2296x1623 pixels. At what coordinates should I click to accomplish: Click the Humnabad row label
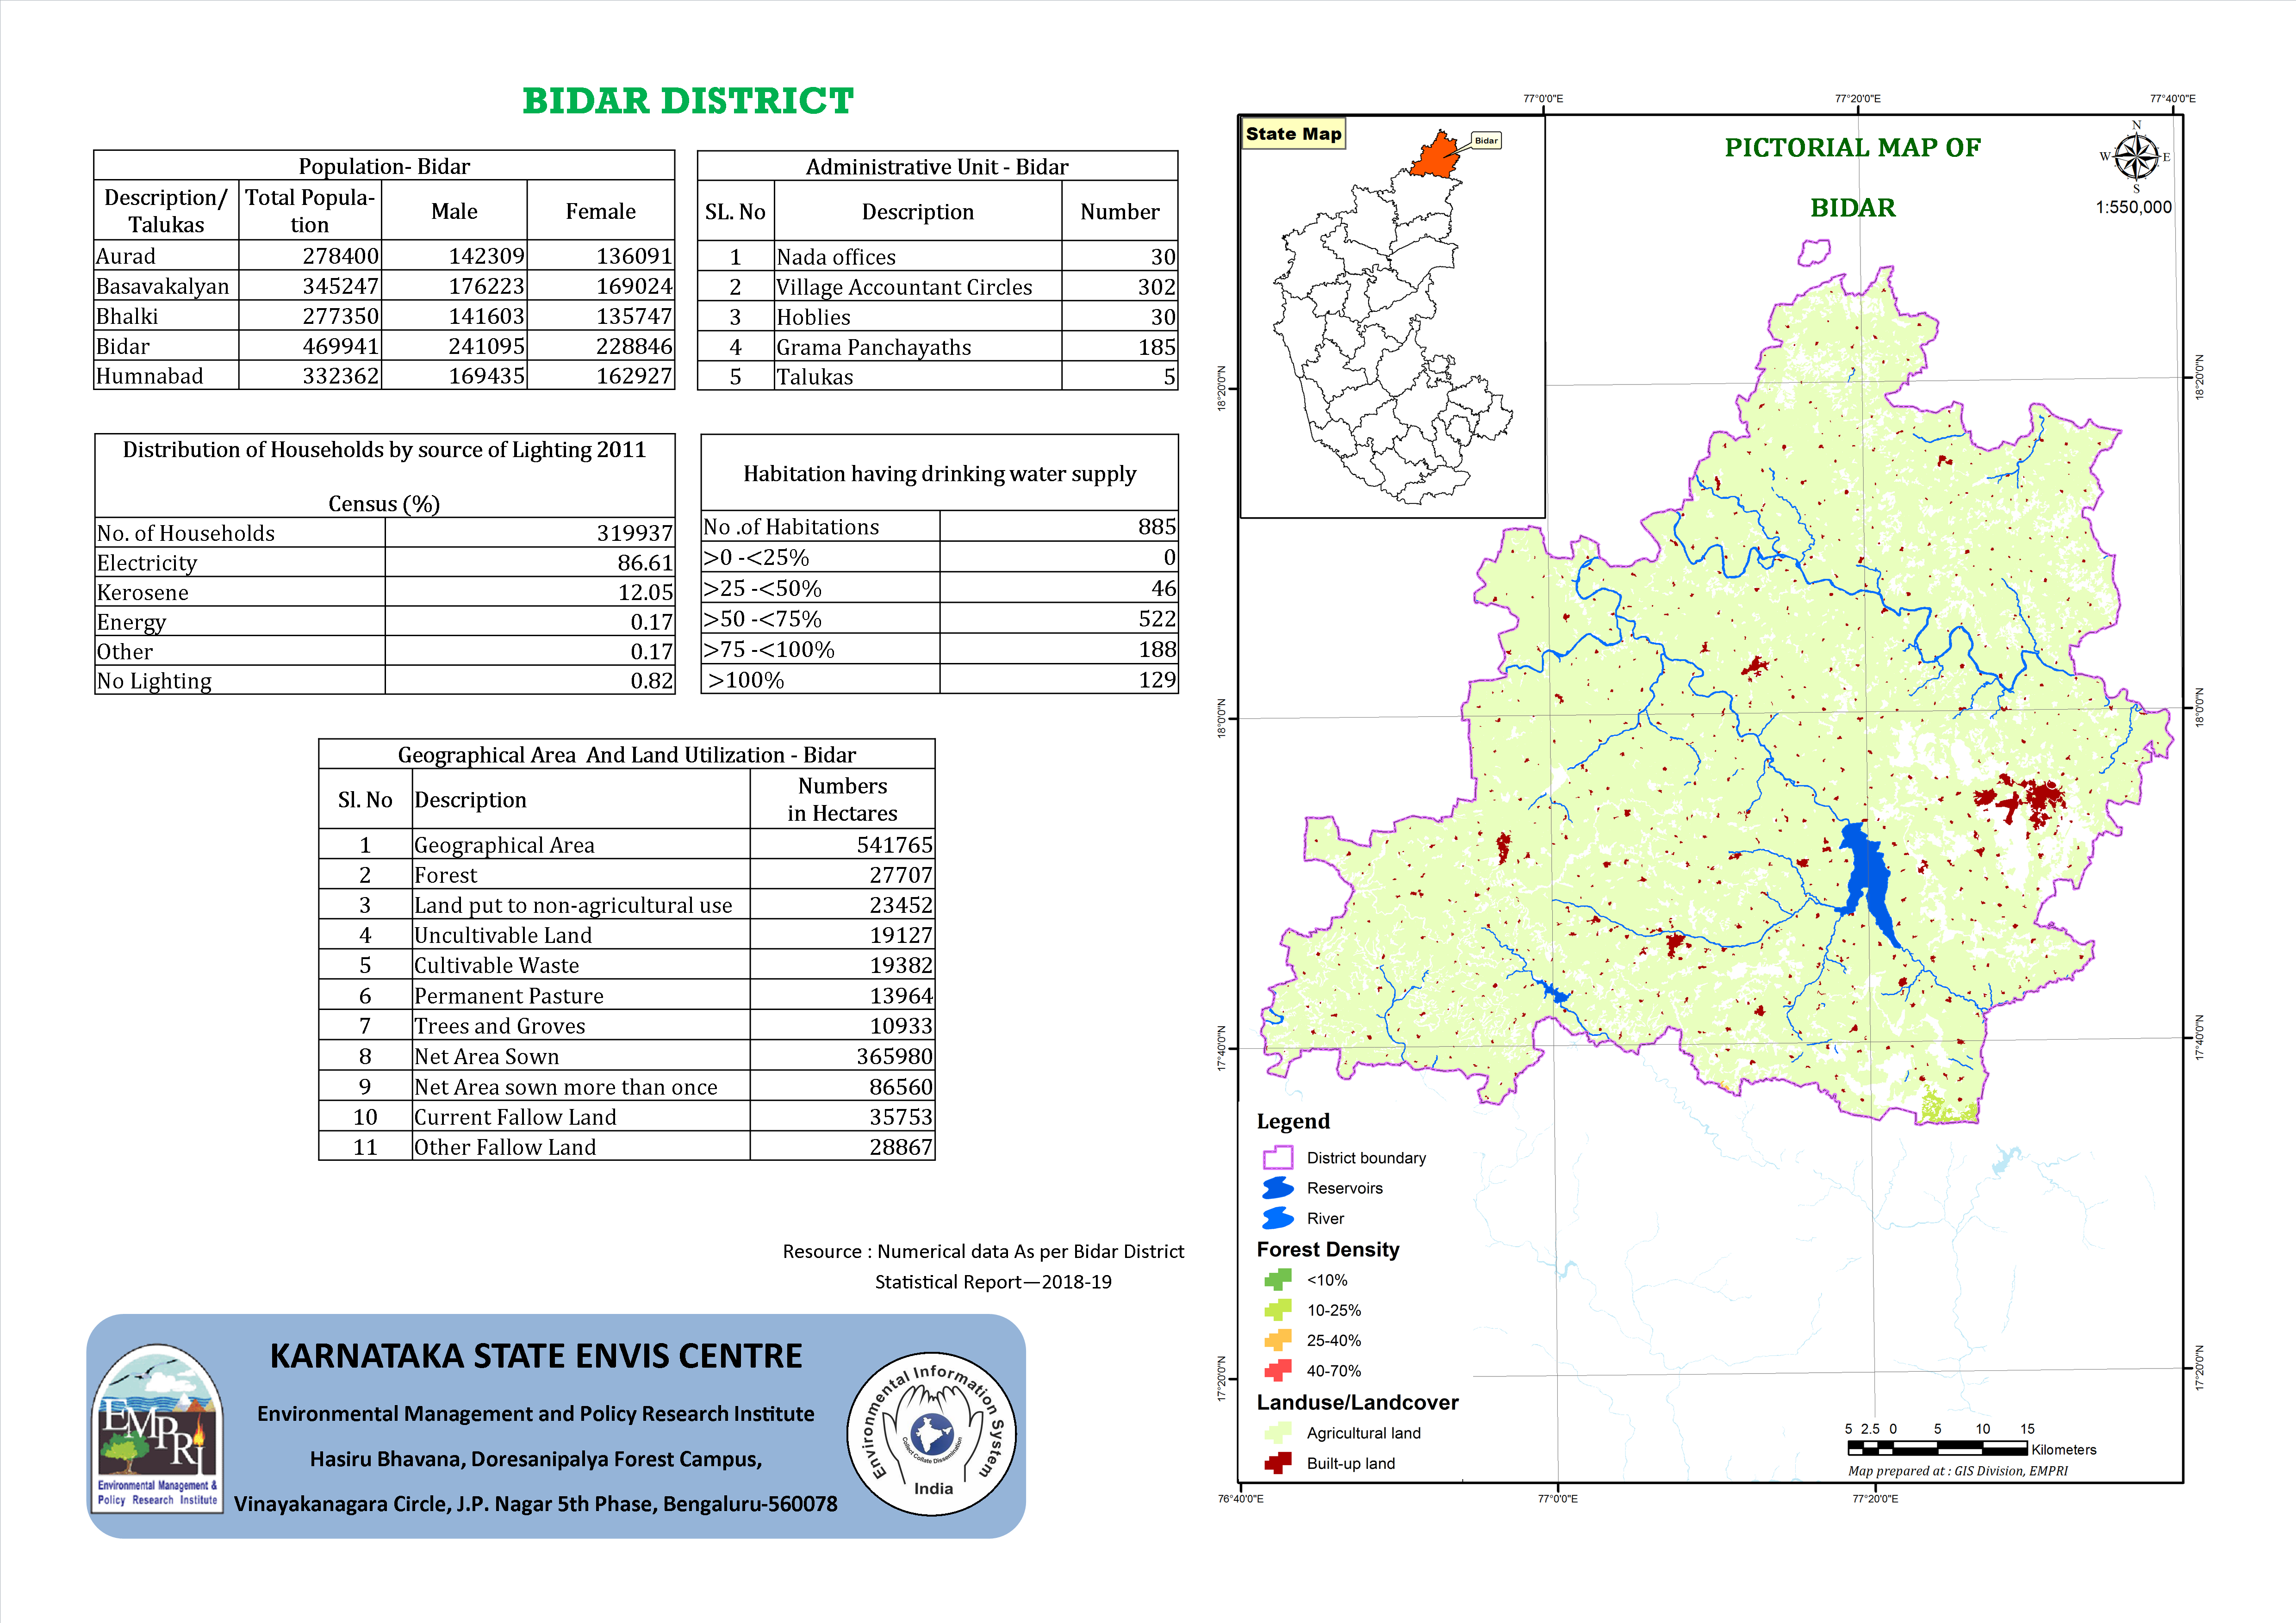[150, 376]
